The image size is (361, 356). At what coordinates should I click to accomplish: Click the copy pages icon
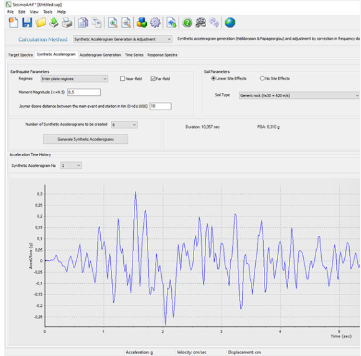click(x=83, y=23)
